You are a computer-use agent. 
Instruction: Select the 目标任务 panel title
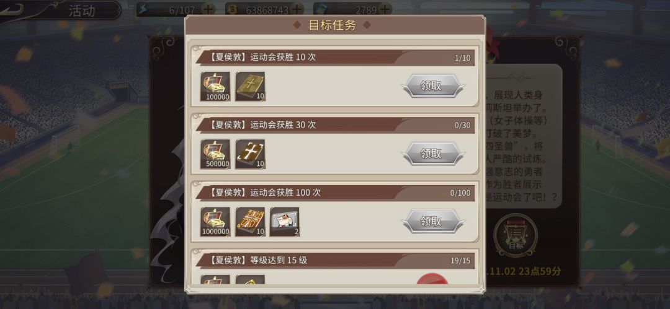(332, 25)
